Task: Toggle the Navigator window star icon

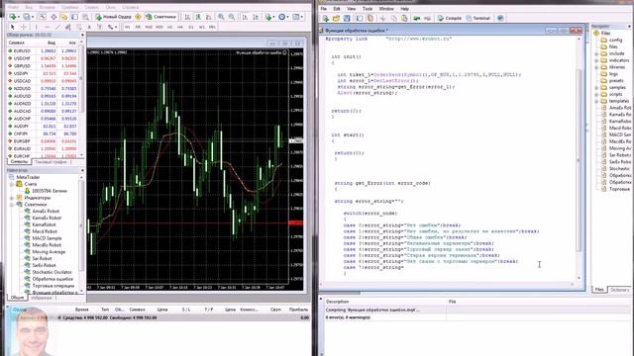Action: [63, 17]
